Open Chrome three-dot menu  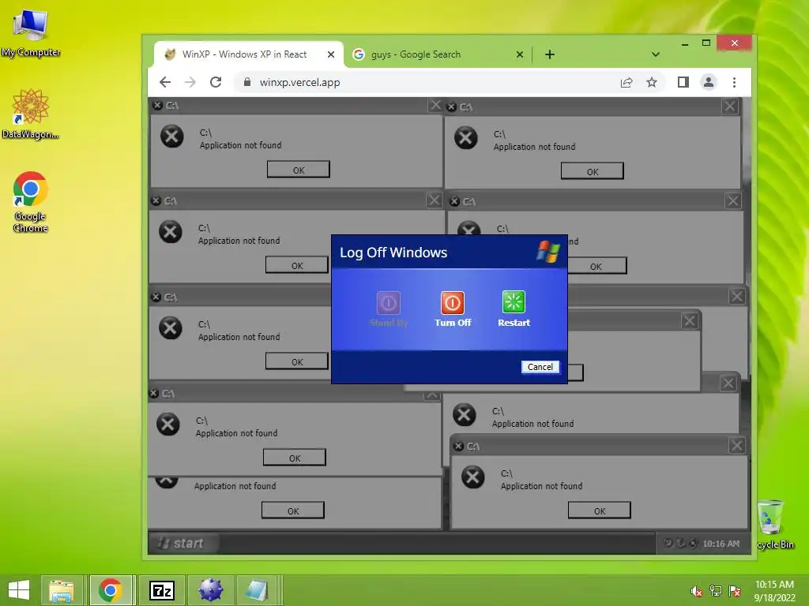click(x=734, y=82)
